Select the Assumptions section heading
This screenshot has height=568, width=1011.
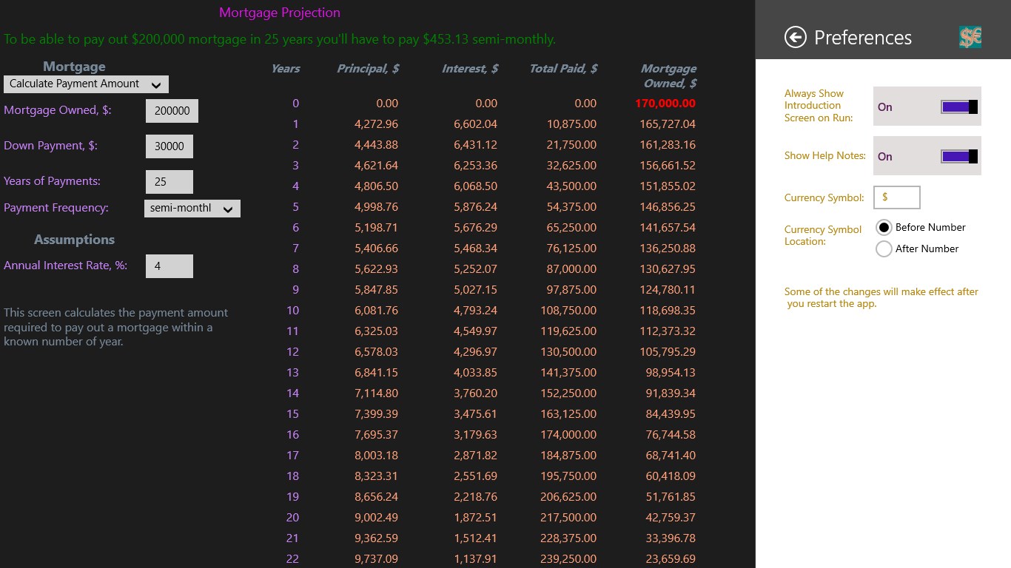point(75,240)
